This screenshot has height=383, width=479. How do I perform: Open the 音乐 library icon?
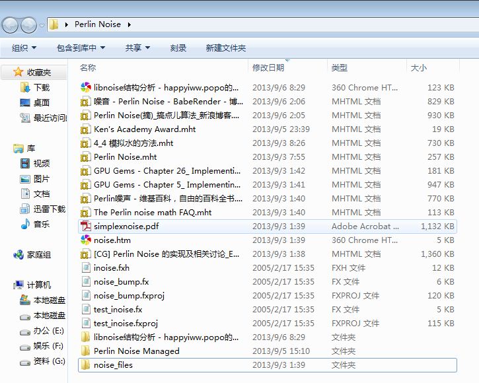tap(25, 224)
